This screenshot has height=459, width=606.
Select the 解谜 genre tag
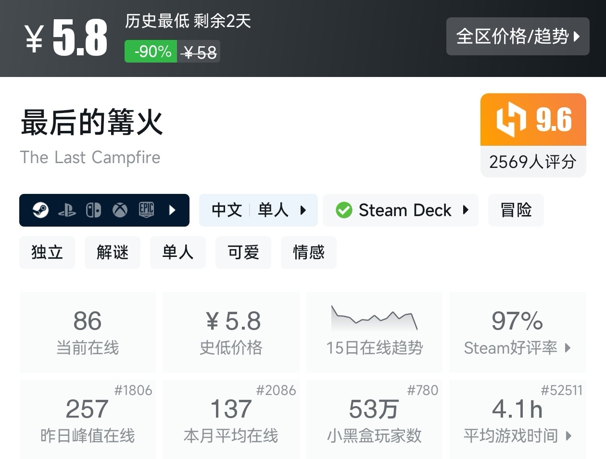coord(113,253)
